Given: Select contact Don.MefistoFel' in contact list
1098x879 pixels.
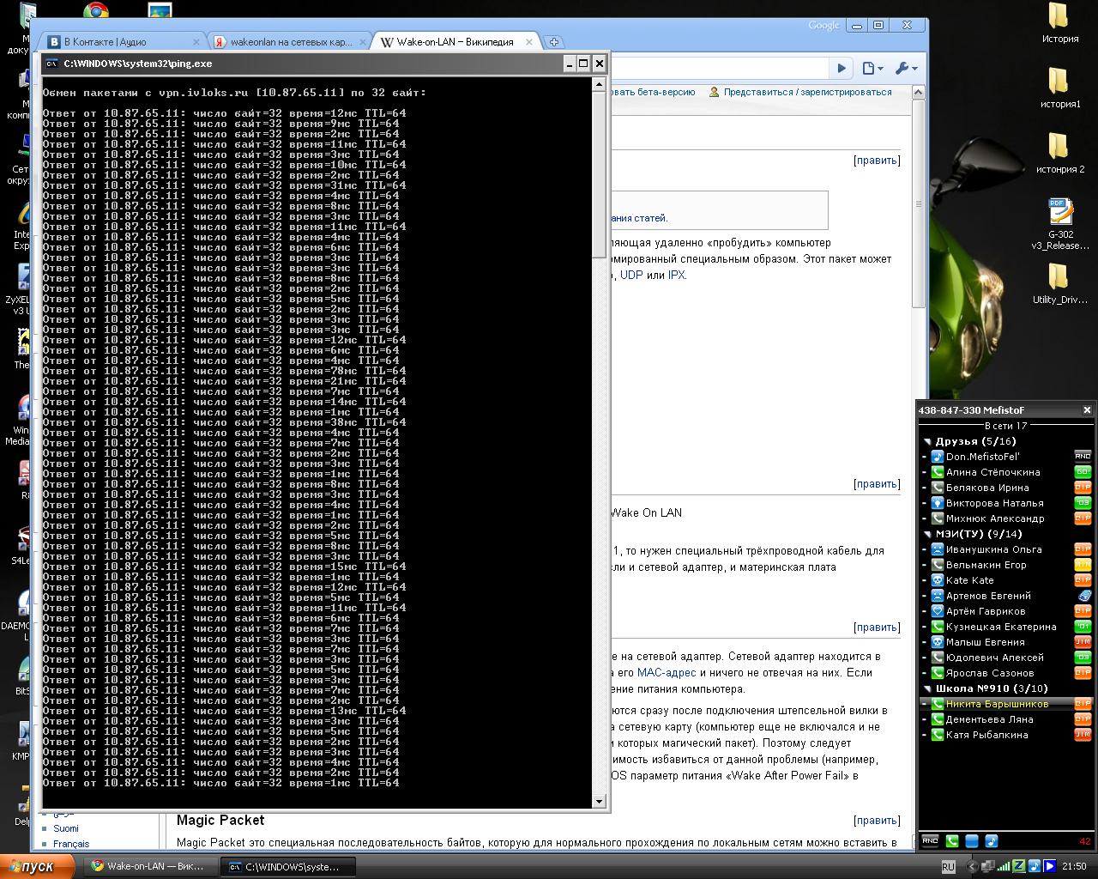Looking at the screenshot, I should click(x=983, y=457).
